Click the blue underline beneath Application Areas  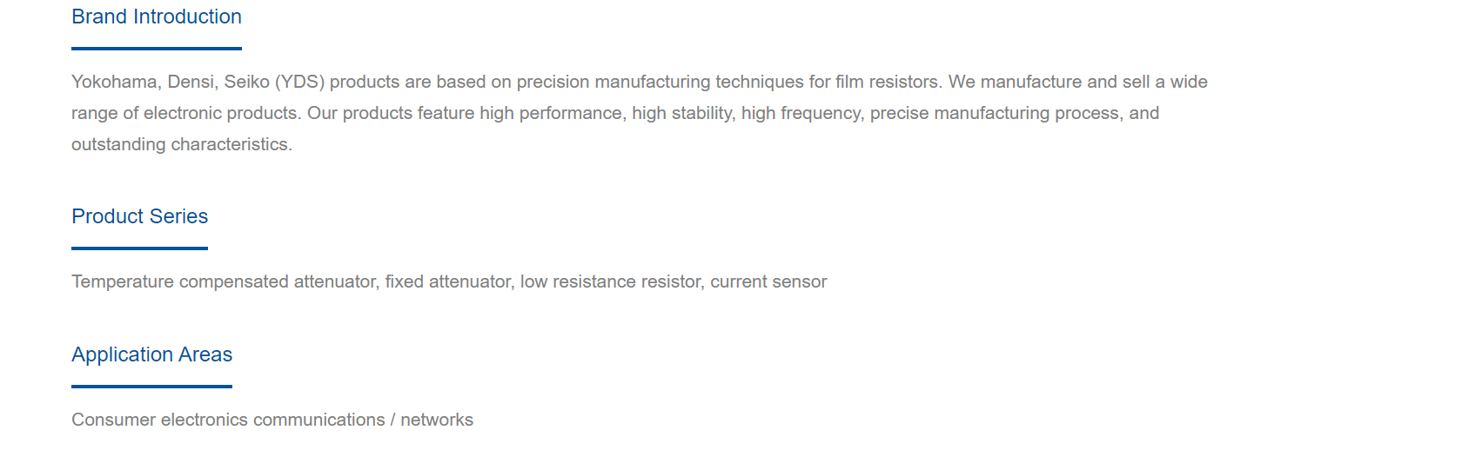(151, 387)
